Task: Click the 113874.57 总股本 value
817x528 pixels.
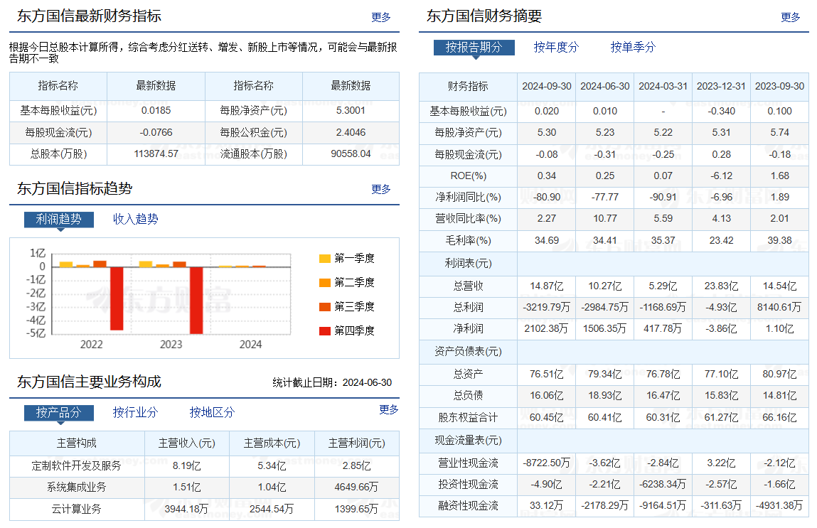Action: pos(156,154)
